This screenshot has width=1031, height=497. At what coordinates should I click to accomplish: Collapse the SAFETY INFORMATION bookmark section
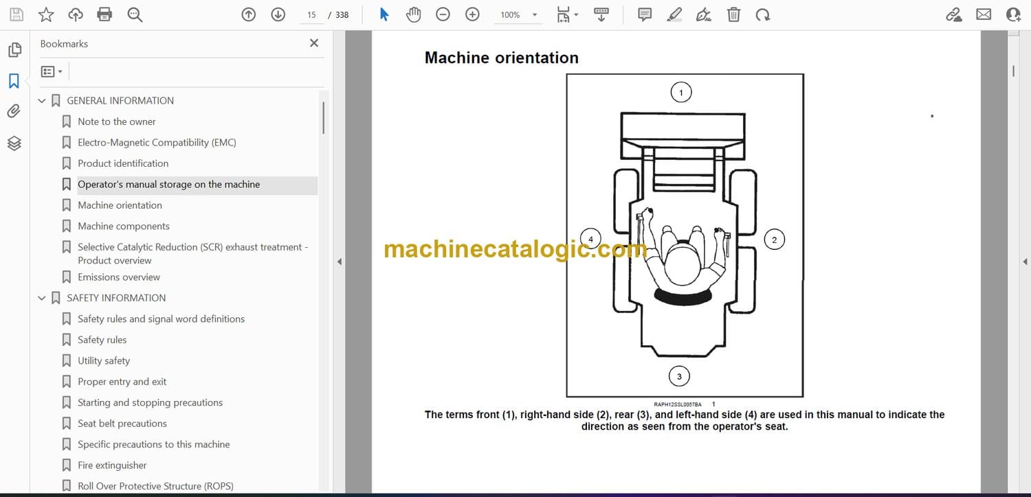coord(42,298)
